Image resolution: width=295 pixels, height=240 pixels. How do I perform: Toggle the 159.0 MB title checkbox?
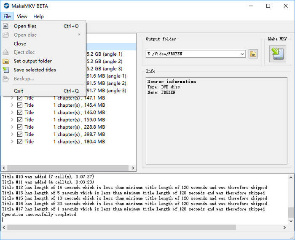point(20,120)
